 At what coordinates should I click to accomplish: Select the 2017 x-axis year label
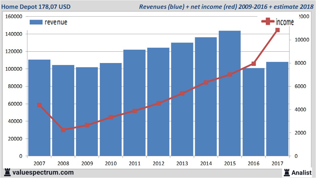click(x=278, y=163)
